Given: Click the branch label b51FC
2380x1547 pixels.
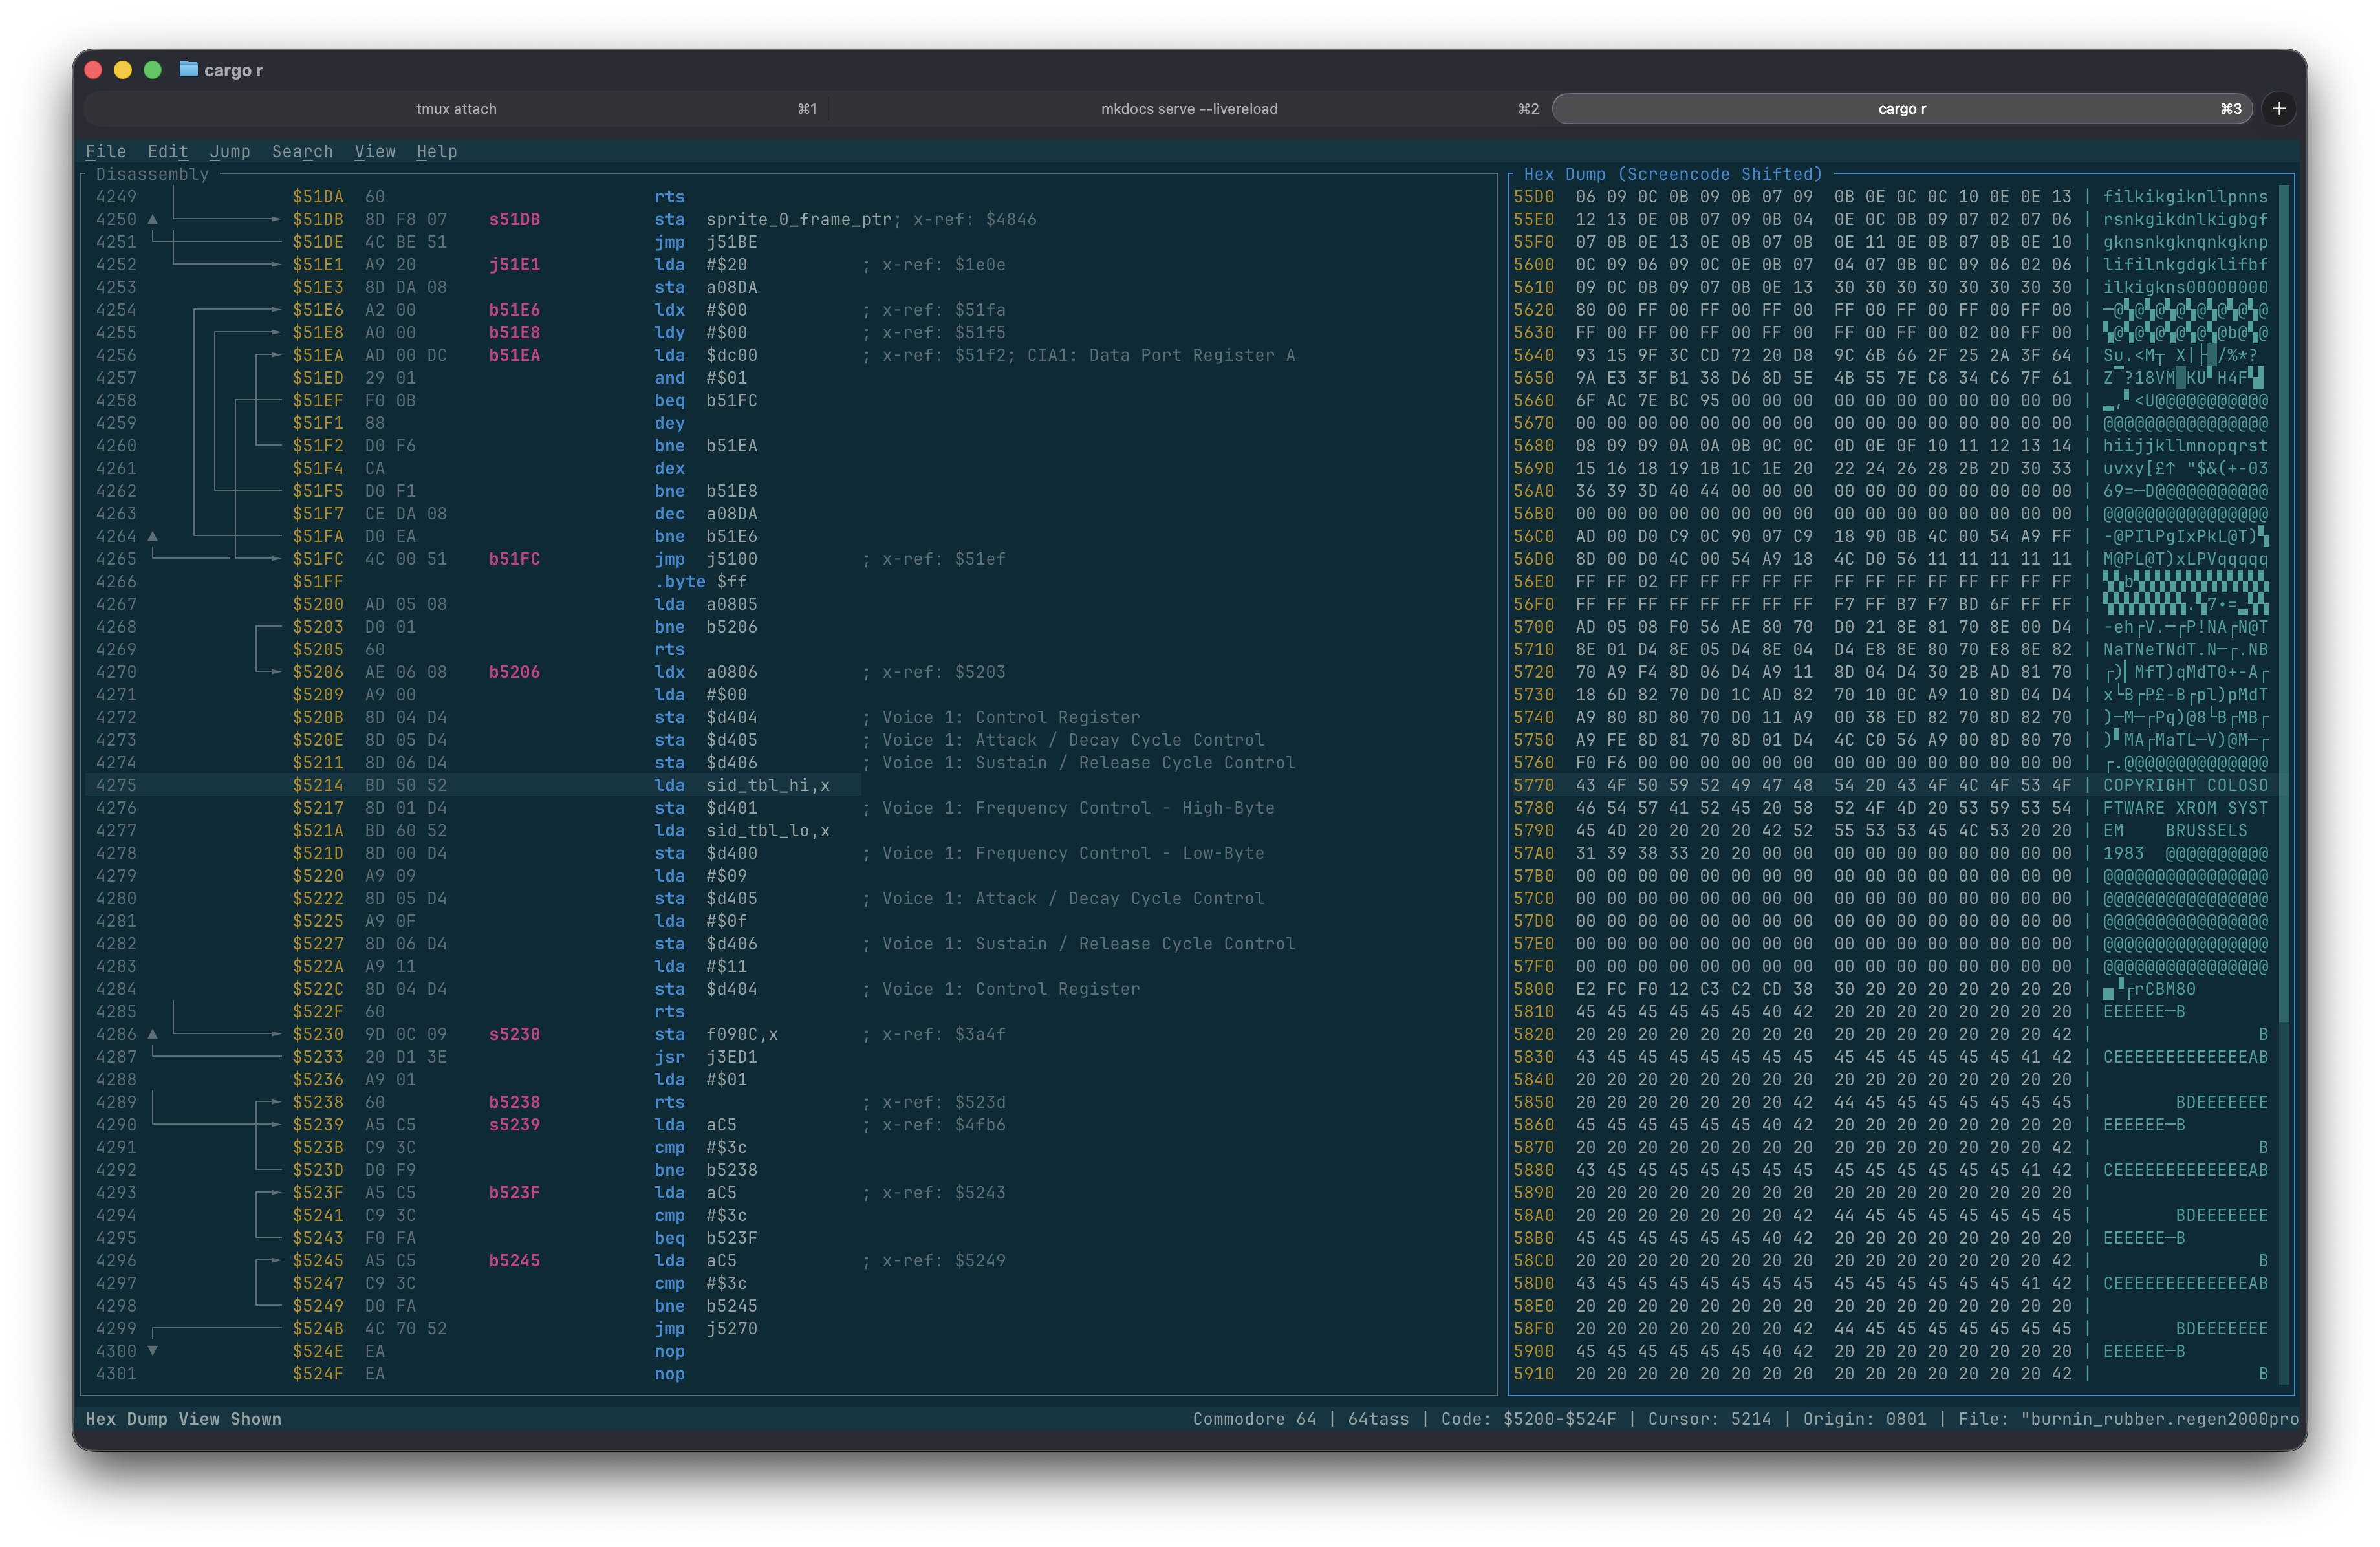Looking at the screenshot, I should click(x=514, y=559).
